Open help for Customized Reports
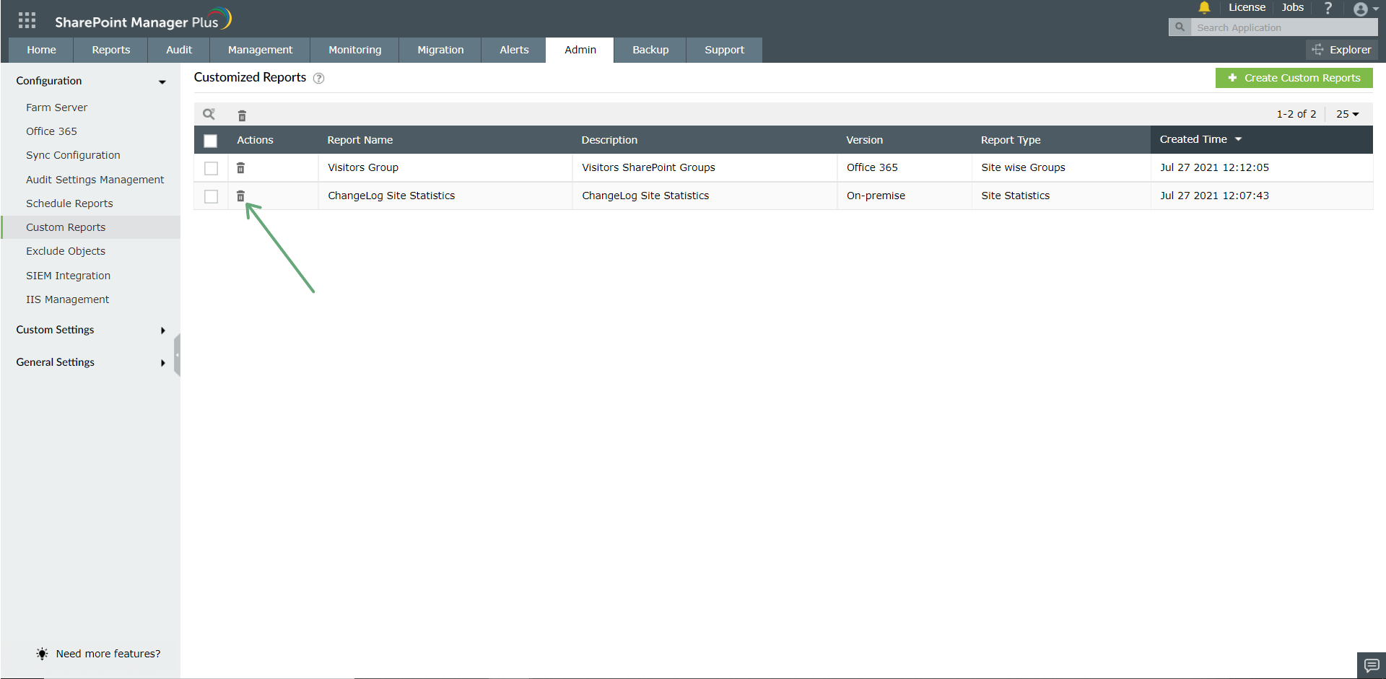This screenshot has height=679, width=1386. pos(318,78)
